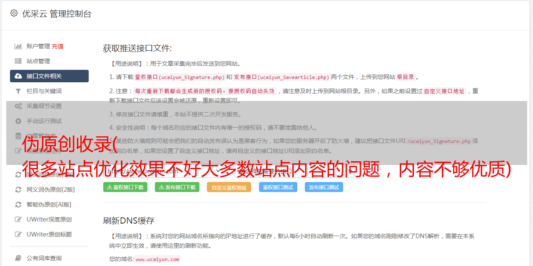Click the green 发布接口下载 button
Viewport: 533px width, 266px height.
(177, 187)
